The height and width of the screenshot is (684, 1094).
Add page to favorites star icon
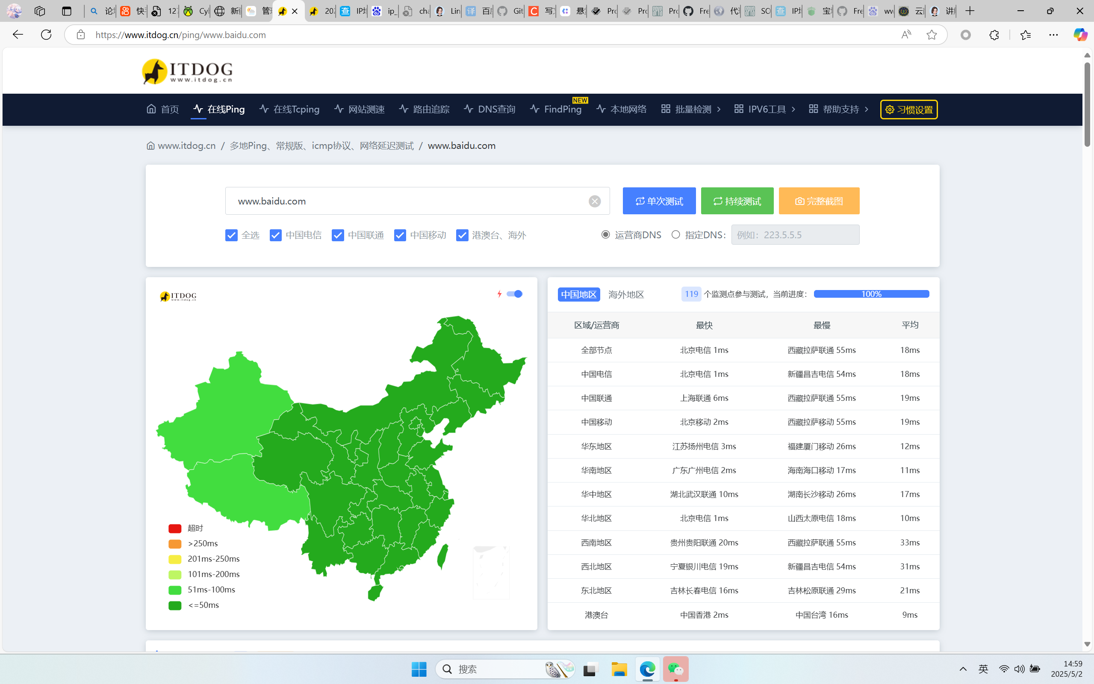[931, 35]
